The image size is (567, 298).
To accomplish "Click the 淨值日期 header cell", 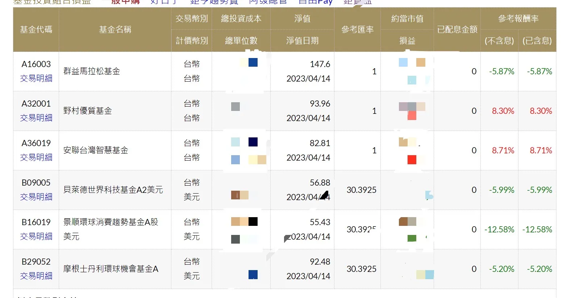I will [x=303, y=41].
